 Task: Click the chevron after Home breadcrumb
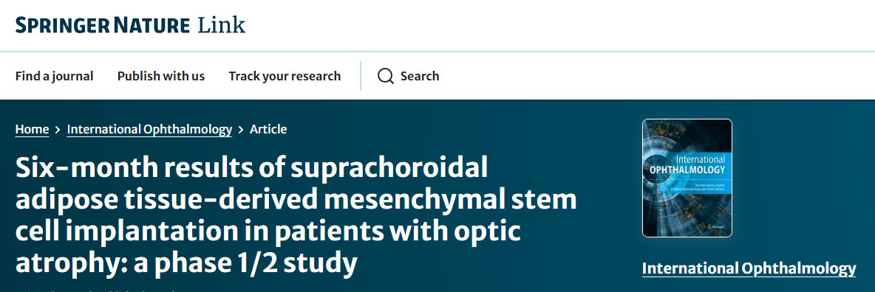pos(58,130)
